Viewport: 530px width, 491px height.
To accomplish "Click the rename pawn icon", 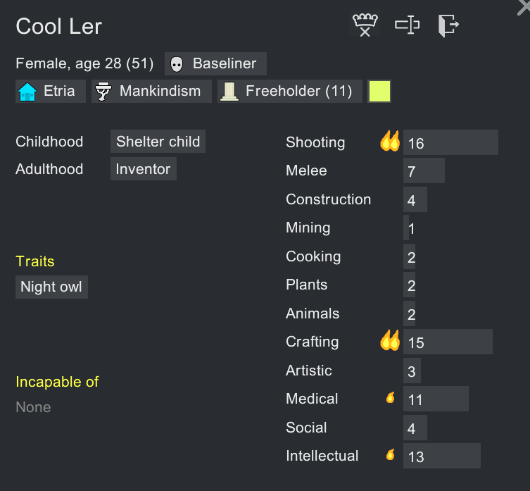I will click(407, 26).
